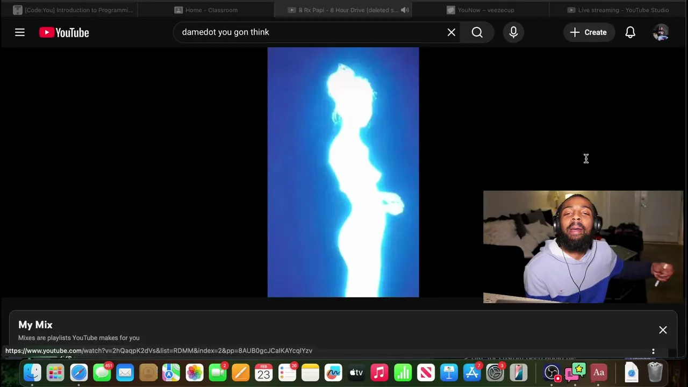Open Reminders from the Dock

coord(287,372)
